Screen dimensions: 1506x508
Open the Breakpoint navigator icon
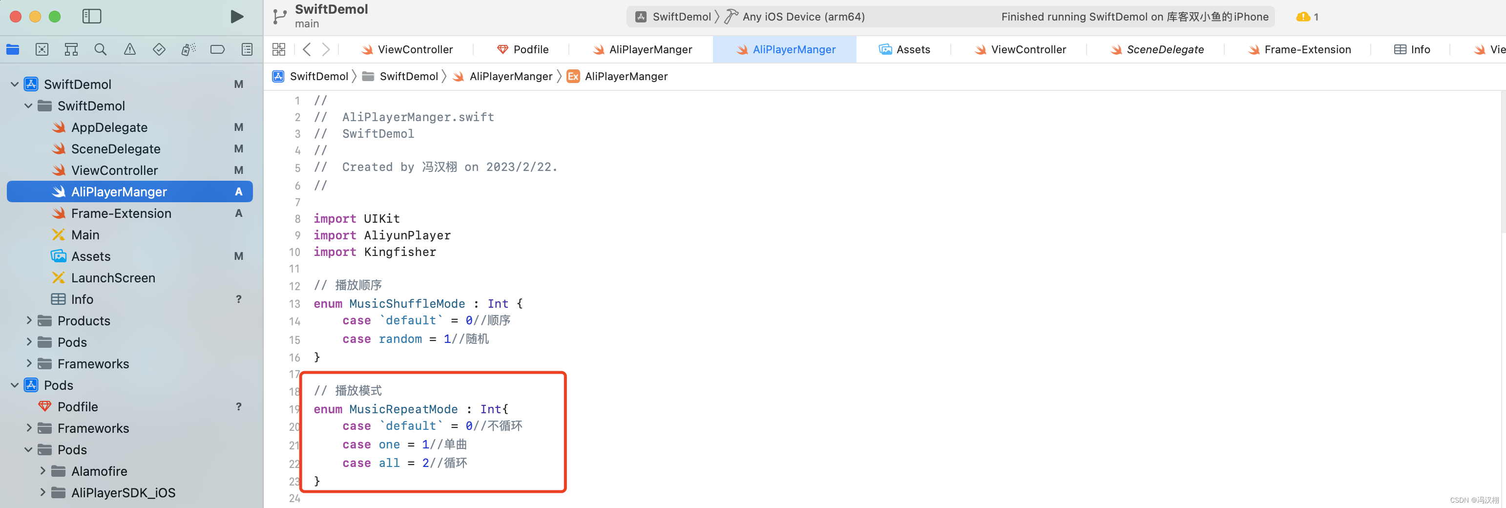[x=217, y=50]
